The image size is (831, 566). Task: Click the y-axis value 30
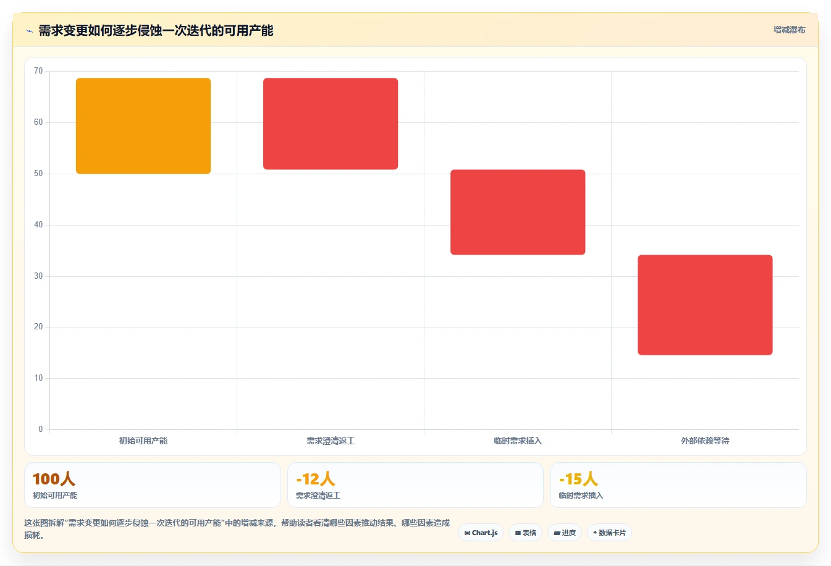[x=38, y=276]
